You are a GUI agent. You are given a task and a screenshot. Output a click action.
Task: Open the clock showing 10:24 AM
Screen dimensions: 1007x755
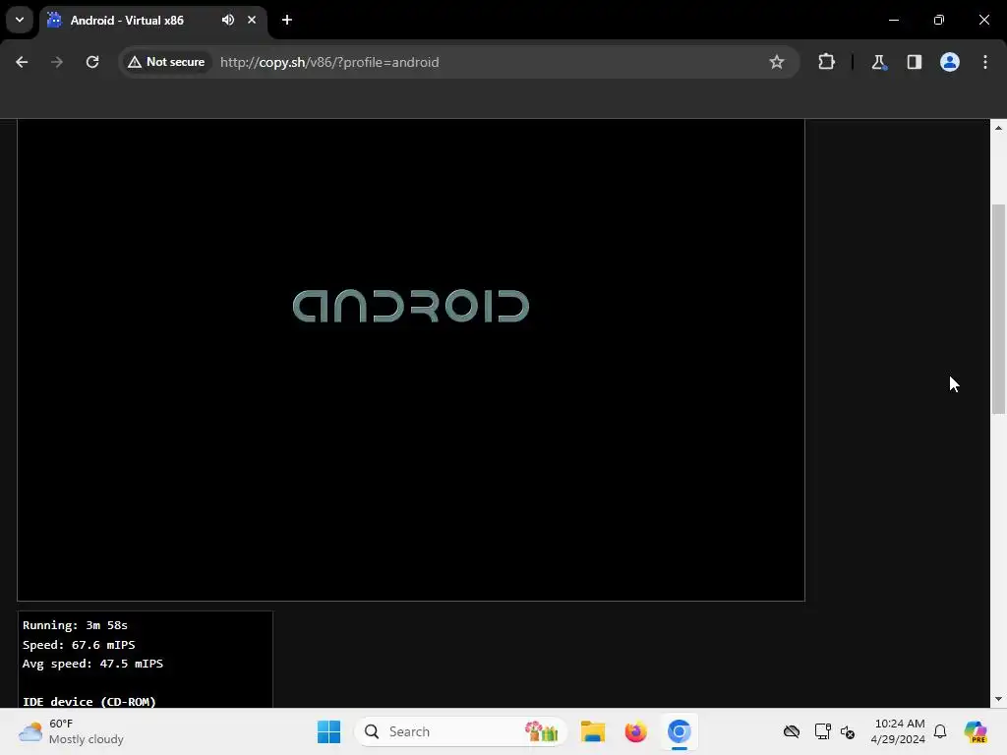[898, 731]
